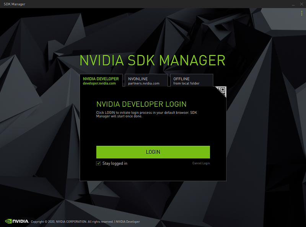Click the LOGIN button
The height and width of the screenshot is (227, 306).
pos(153,152)
